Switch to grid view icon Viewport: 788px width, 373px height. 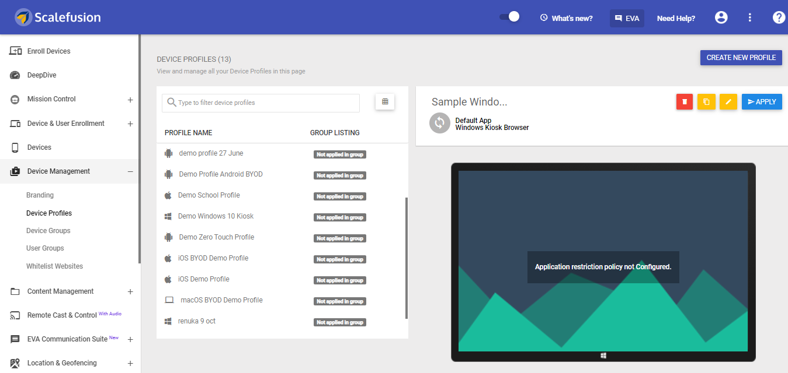coord(385,102)
